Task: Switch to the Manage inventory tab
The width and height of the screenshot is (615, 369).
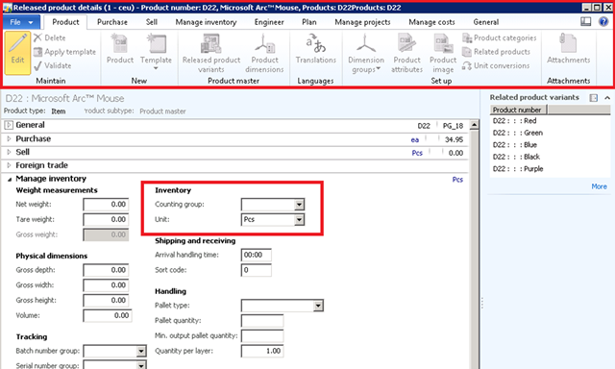Action: [206, 22]
